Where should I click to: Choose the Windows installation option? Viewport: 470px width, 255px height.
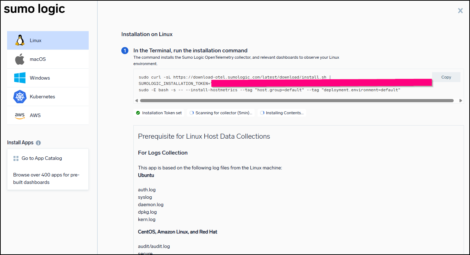(48, 78)
